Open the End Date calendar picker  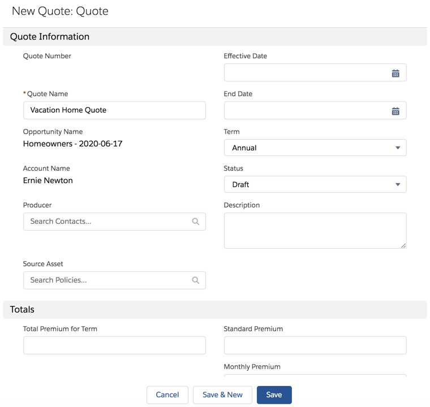[395, 111]
